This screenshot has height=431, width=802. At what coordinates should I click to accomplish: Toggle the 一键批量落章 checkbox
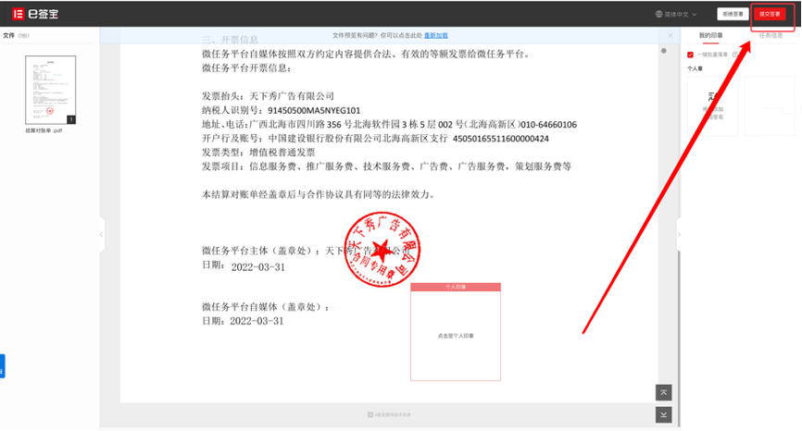[x=690, y=55]
